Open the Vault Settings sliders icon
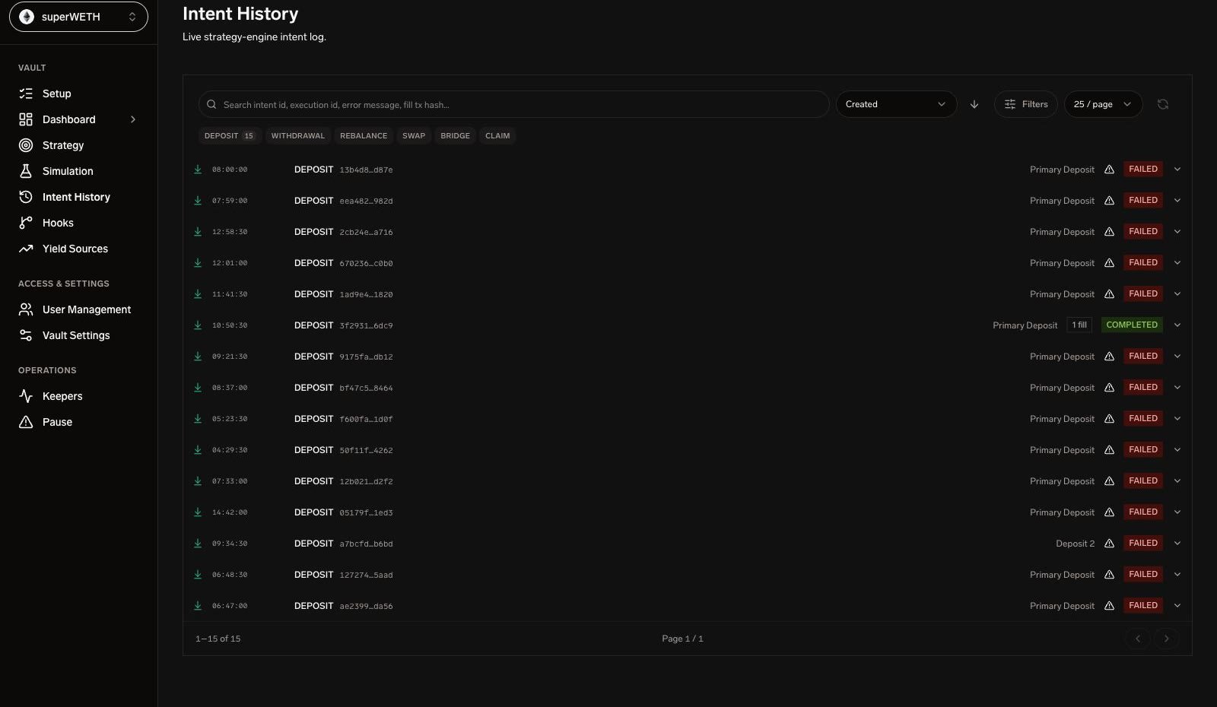 (26, 335)
